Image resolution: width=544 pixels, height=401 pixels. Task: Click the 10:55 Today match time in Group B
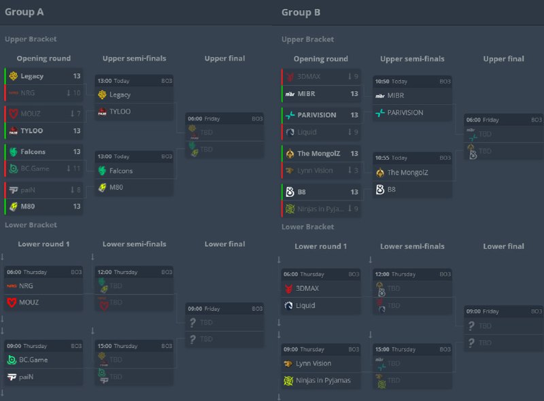pyautogui.click(x=391, y=158)
